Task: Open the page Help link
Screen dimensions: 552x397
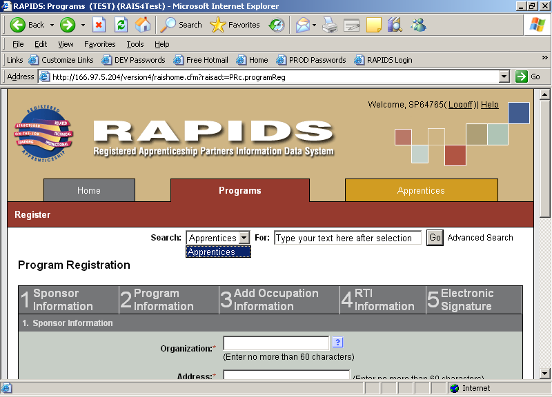Action: pyautogui.click(x=490, y=105)
